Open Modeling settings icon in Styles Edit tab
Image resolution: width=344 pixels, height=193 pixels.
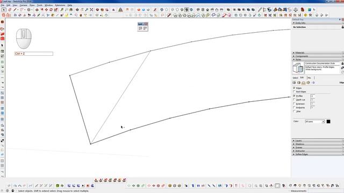(x=313, y=83)
